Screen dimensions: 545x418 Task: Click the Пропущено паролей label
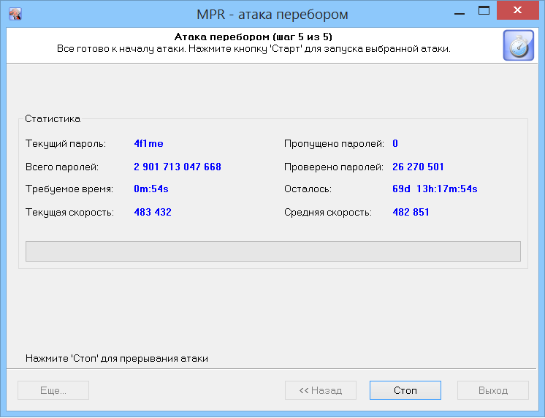point(334,144)
